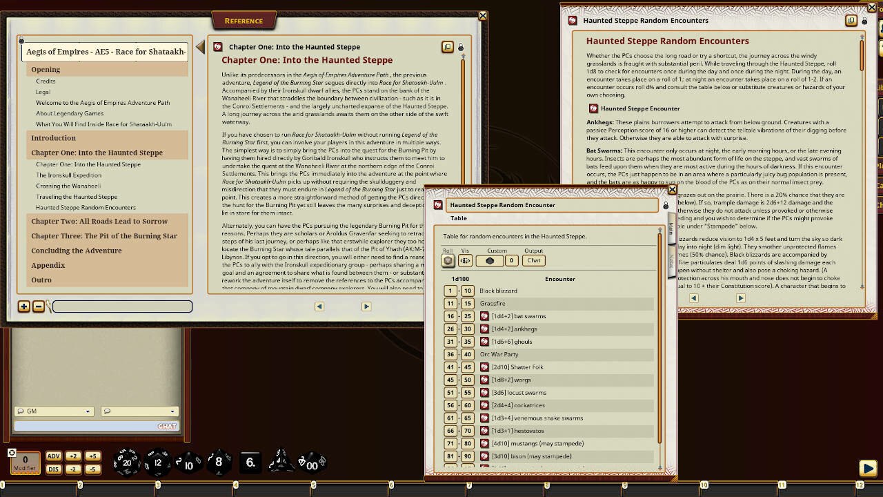This screenshot has width=883, height=497.
Task: Open the bat swarms encounter link icon
Action: point(484,316)
